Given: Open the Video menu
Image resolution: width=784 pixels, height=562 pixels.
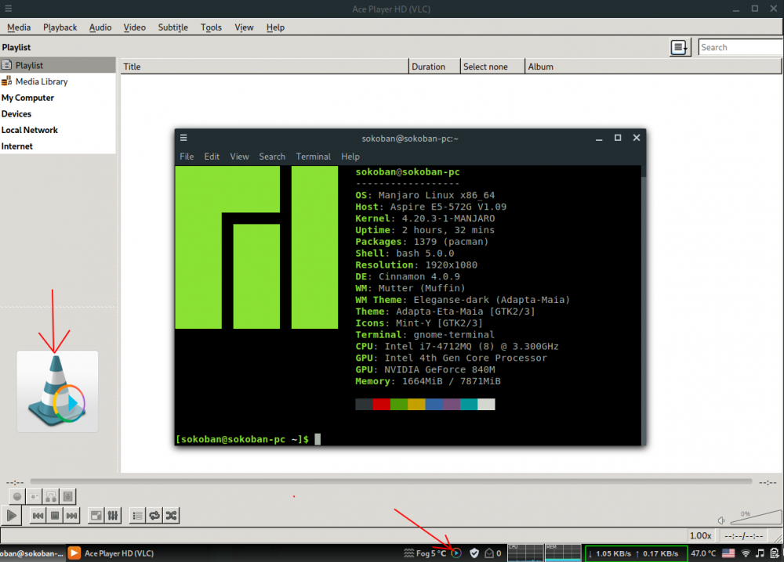Looking at the screenshot, I should click(135, 27).
